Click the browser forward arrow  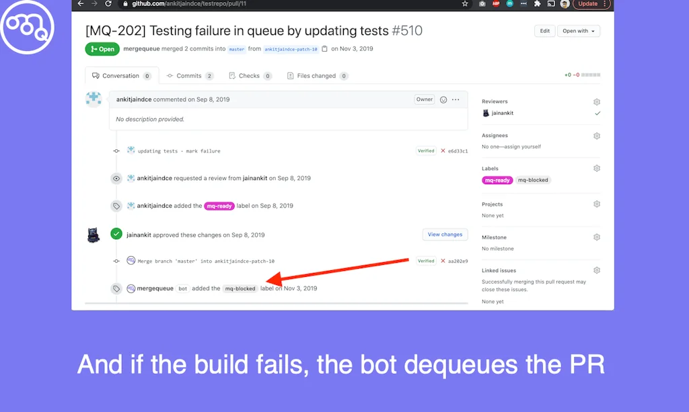(x=94, y=3)
